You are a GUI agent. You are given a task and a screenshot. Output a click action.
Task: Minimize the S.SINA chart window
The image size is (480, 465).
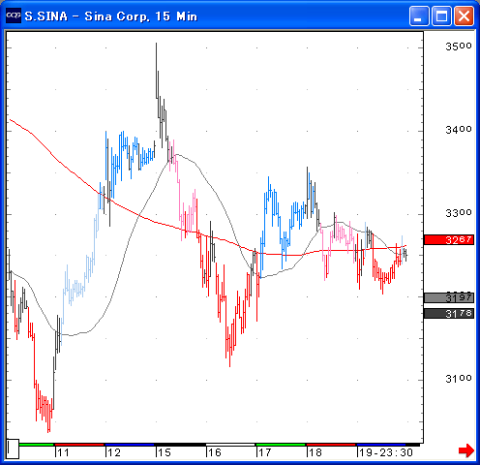pyautogui.click(x=419, y=15)
